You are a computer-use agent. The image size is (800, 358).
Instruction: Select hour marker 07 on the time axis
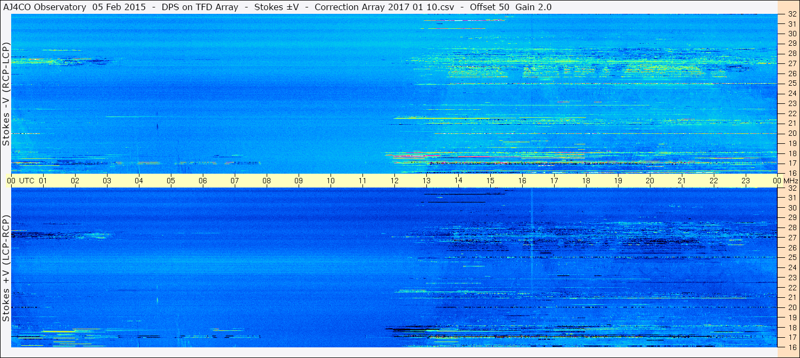(x=235, y=181)
